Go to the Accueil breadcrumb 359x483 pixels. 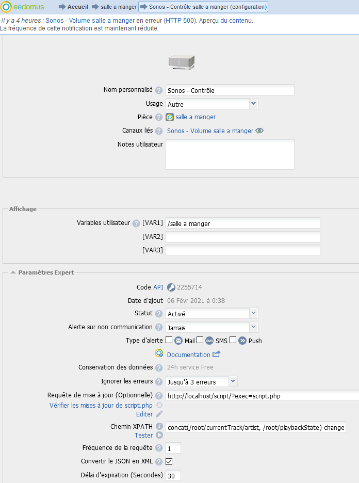point(77,7)
